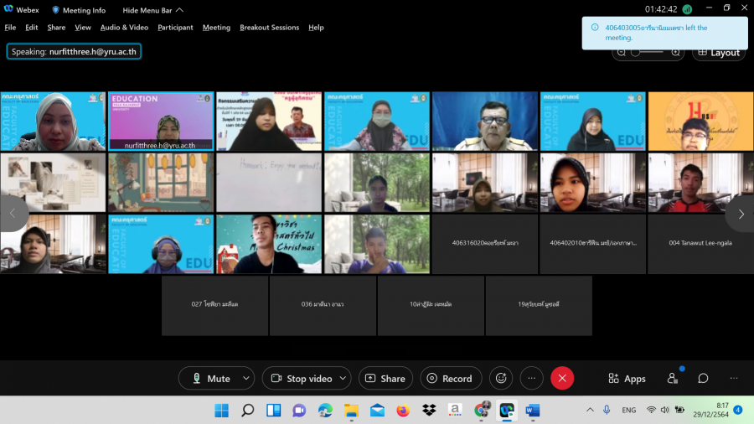Click the green connection quality indicator

(x=687, y=9)
